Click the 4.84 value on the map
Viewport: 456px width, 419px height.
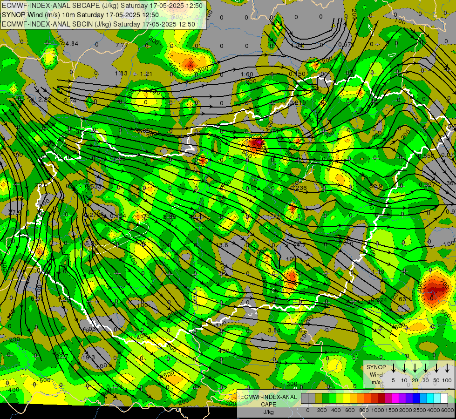tap(72, 44)
